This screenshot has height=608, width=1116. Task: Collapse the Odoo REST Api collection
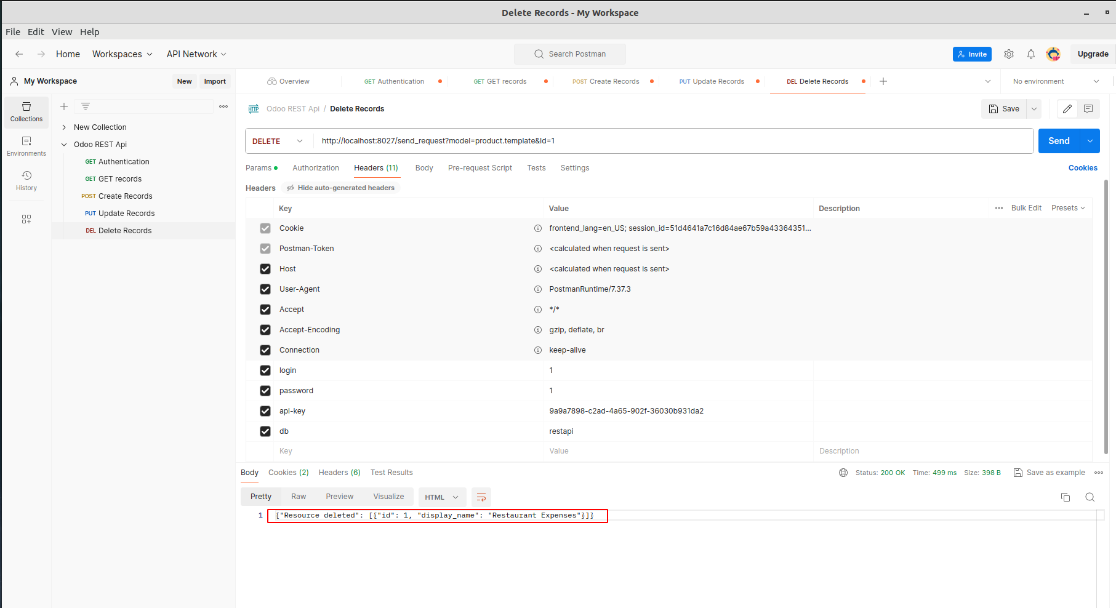pos(64,145)
